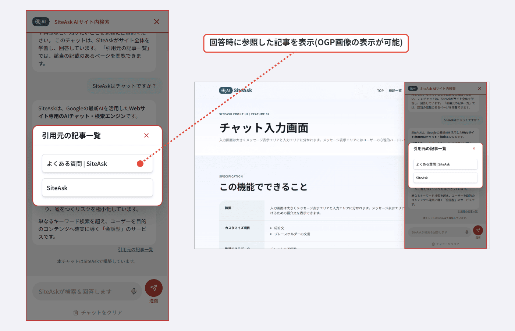Click 紹介文 bullet item in specification table

click(279, 228)
